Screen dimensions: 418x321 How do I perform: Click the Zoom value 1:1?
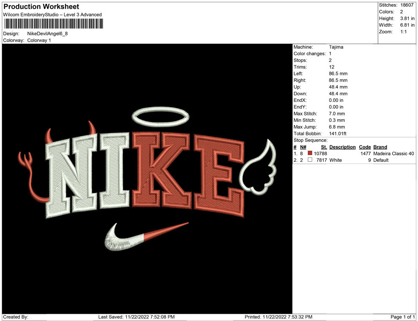pos(403,32)
